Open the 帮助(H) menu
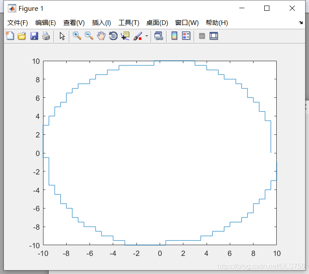 click(217, 23)
